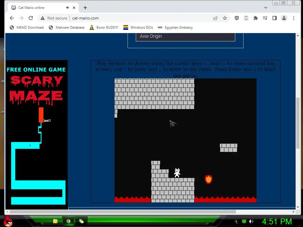Open the Not secure site warning
The height and width of the screenshot is (227, 303).
54,18
